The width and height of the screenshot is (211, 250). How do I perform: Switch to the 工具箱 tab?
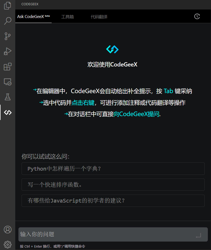(67, 16)
